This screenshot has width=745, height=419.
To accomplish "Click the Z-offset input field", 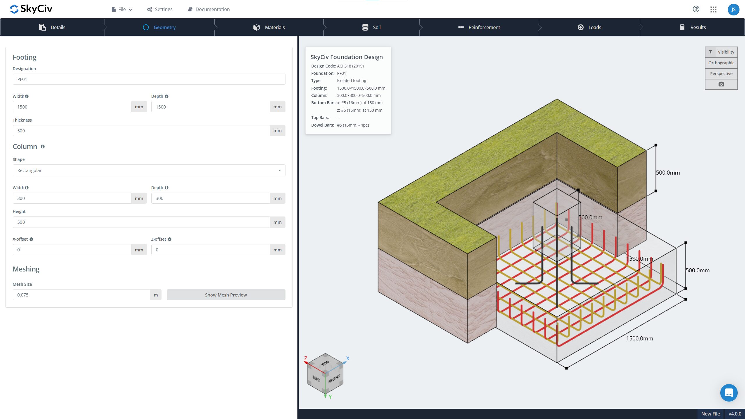I will pos(210,250).
